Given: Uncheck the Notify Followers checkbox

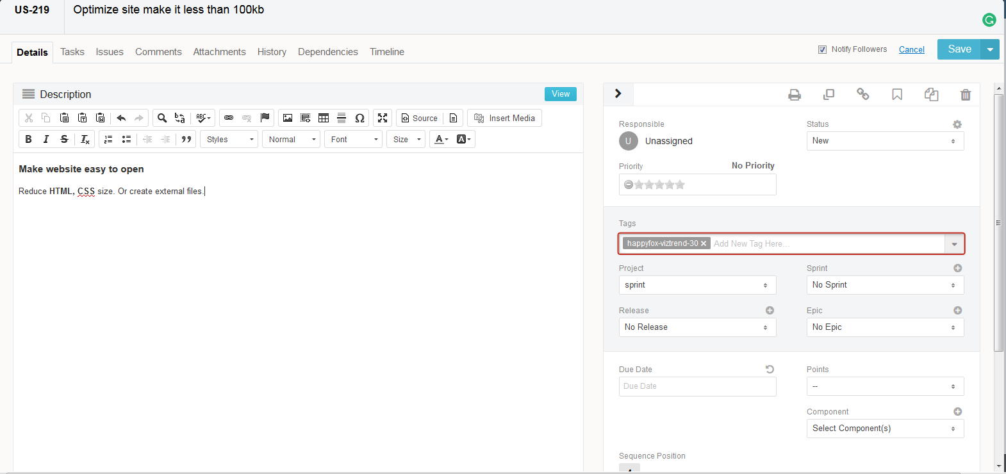Looking at the screenshot, I should [822, 49].
